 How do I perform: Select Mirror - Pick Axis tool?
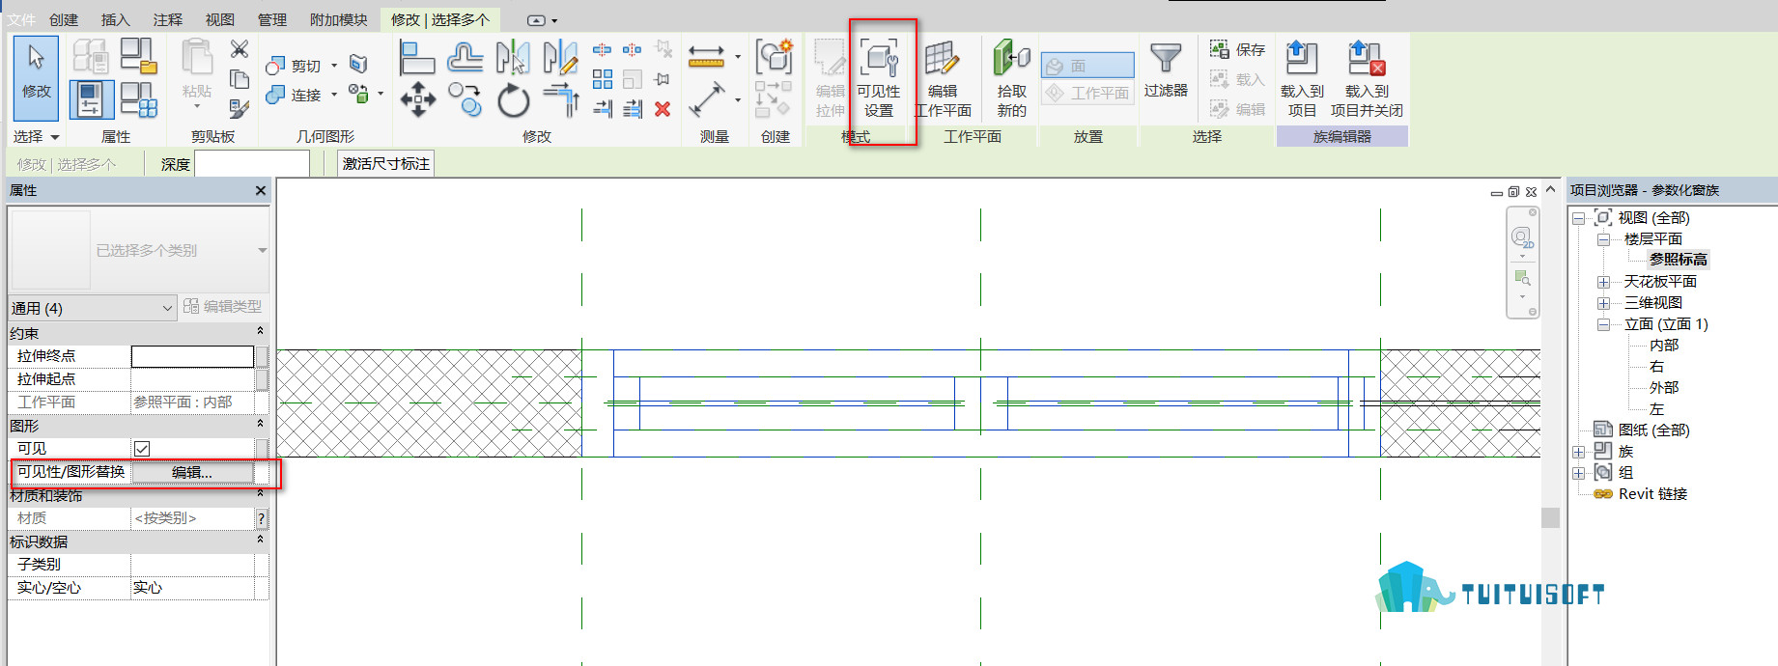click(513, 57)
